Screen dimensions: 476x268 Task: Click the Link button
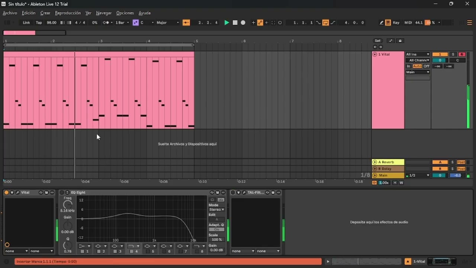[x=26, y=23]
